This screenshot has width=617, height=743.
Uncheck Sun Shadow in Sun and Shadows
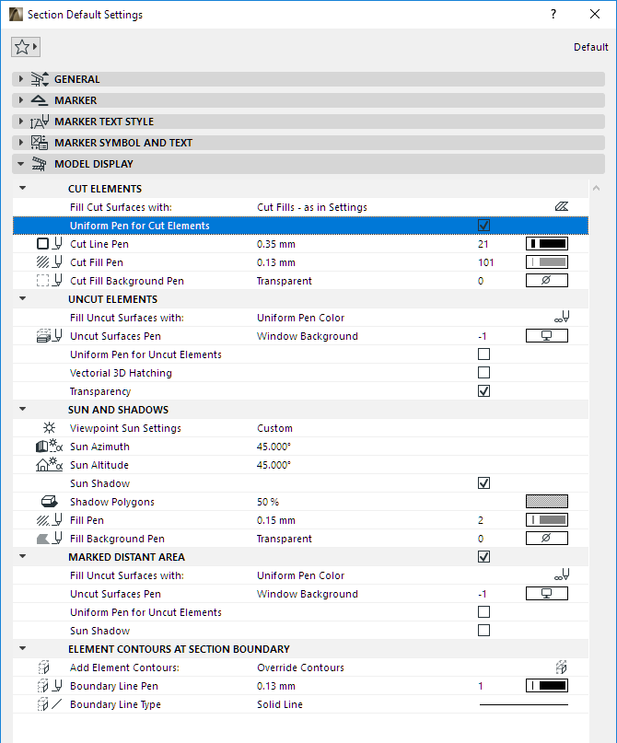click(483, 482)
